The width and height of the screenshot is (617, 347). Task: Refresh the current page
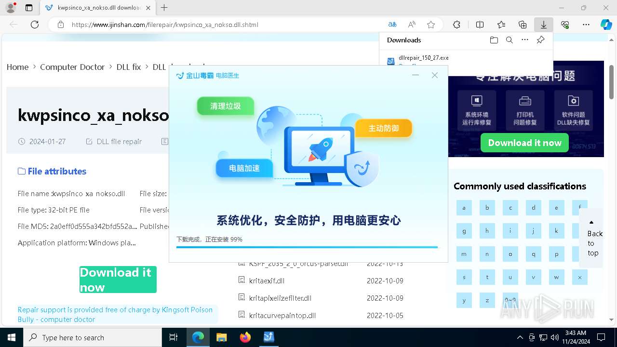[x=35, y=25]
